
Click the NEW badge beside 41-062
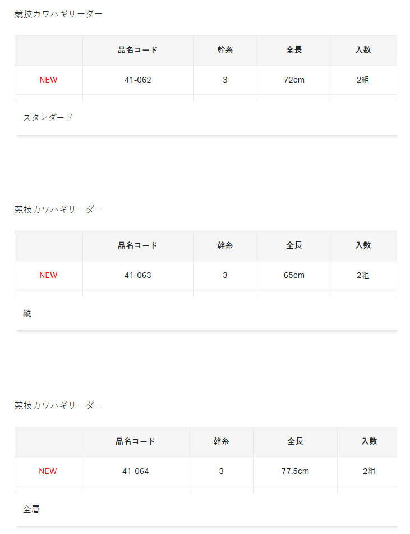pos(48,80)
